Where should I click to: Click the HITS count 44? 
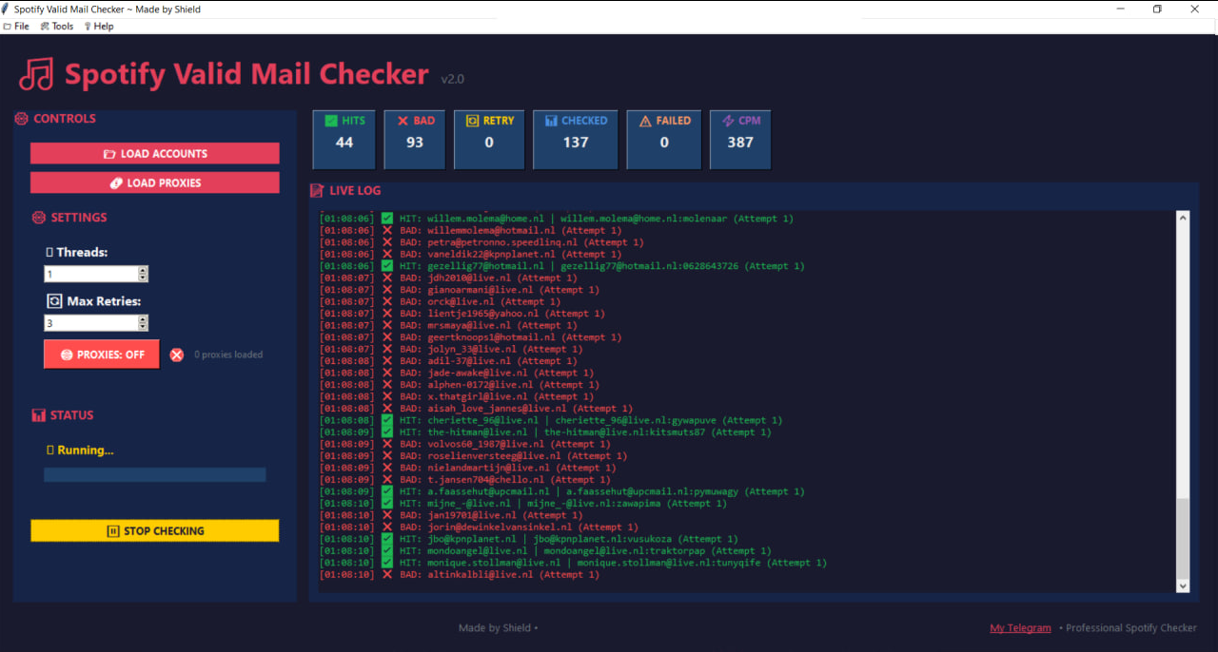click(x=344, y=143)
